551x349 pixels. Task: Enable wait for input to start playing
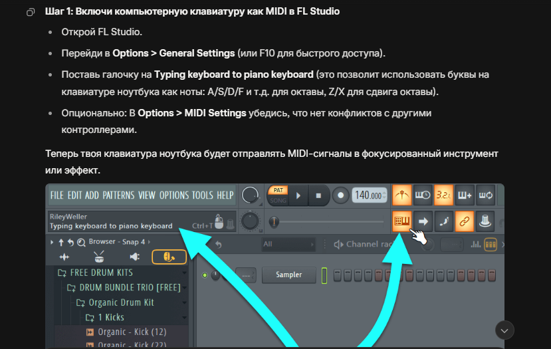click(x=423, y=195)
